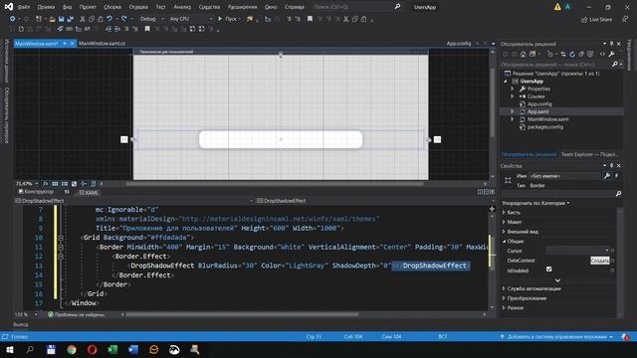Click the Live Share button
The height and width of the screenshot is (358, 637).
coord(597,20)
